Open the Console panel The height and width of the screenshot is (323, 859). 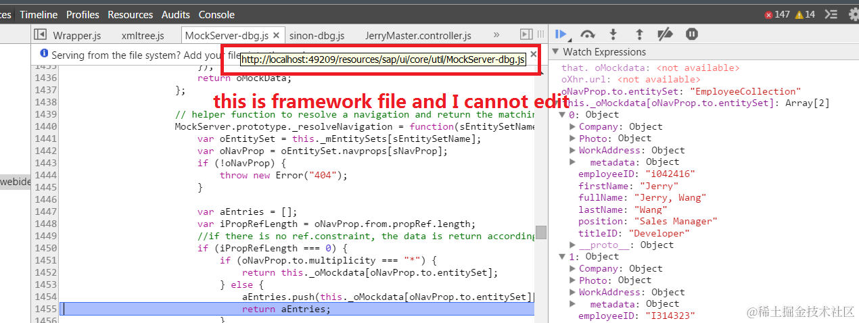216,14
